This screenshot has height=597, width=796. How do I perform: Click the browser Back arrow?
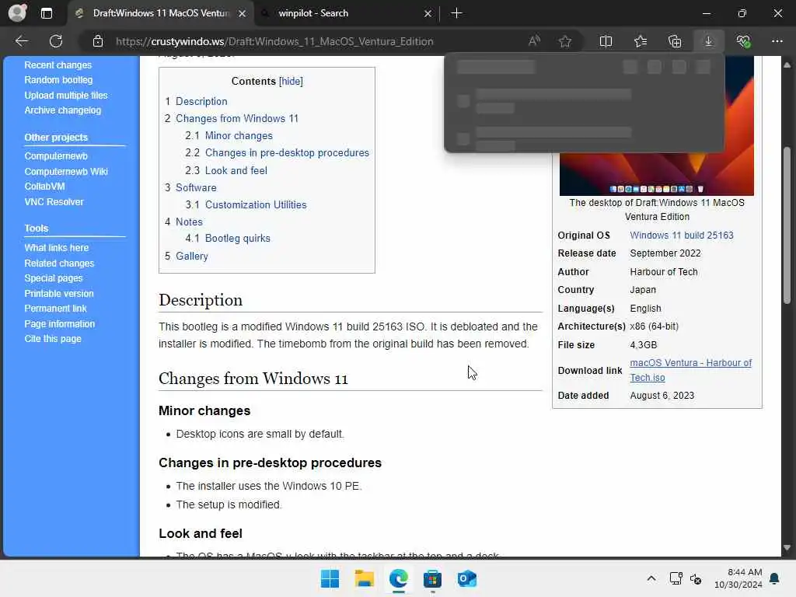pos(21,41)
